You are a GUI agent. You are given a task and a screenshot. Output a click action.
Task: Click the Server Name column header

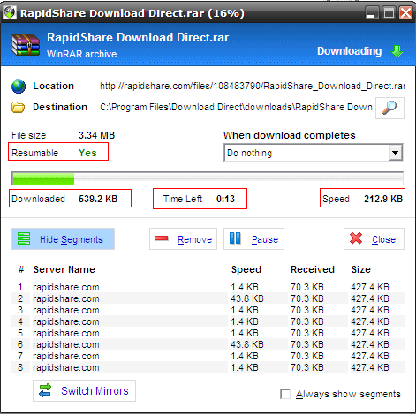tap(64, 269)
